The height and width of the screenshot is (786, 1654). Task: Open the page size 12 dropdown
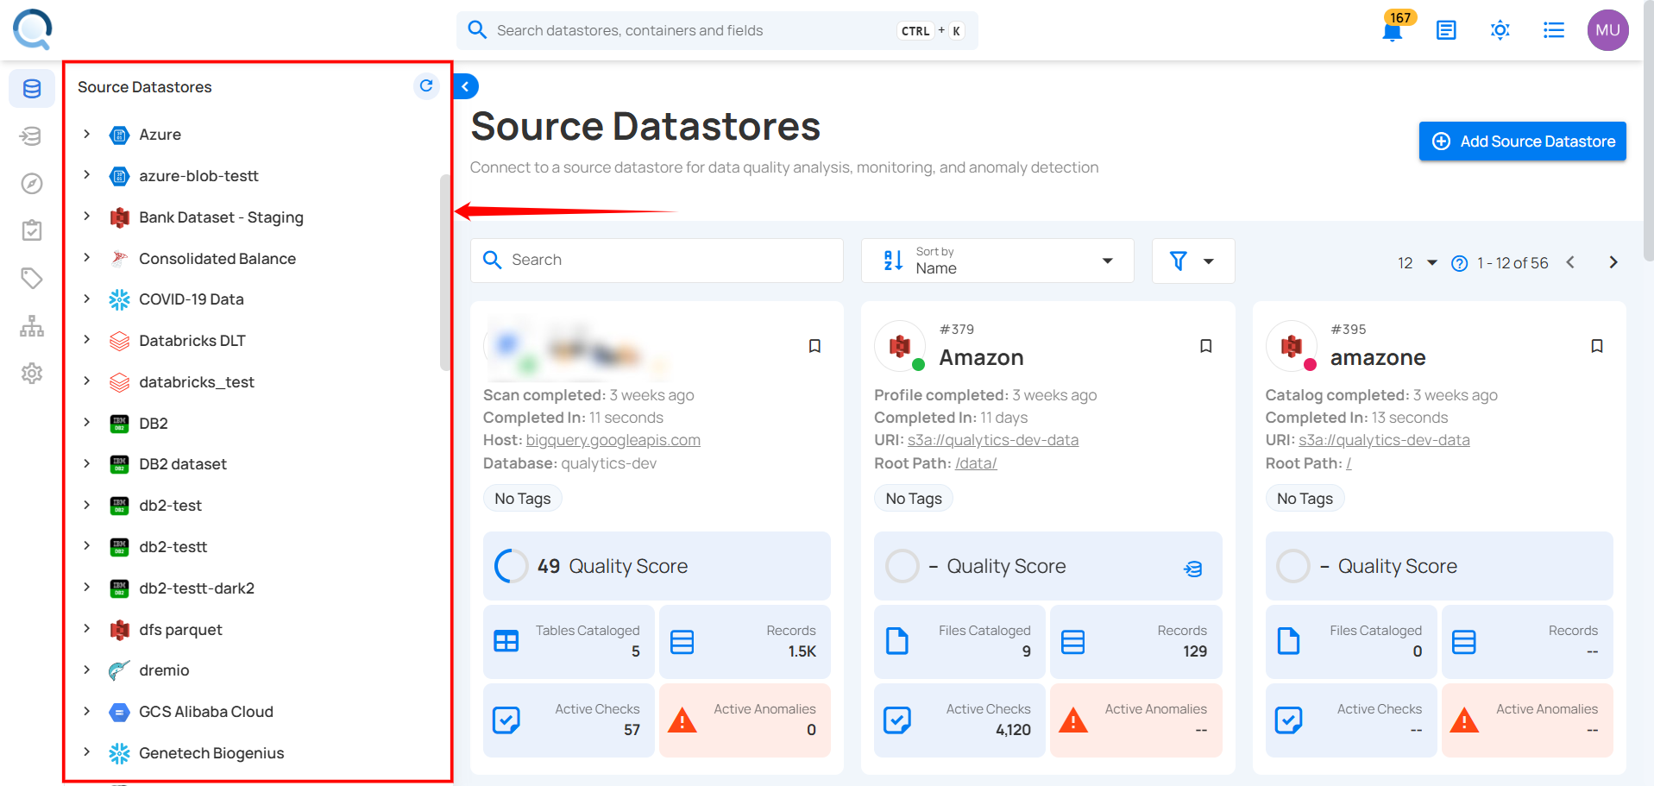point(1416,262)
